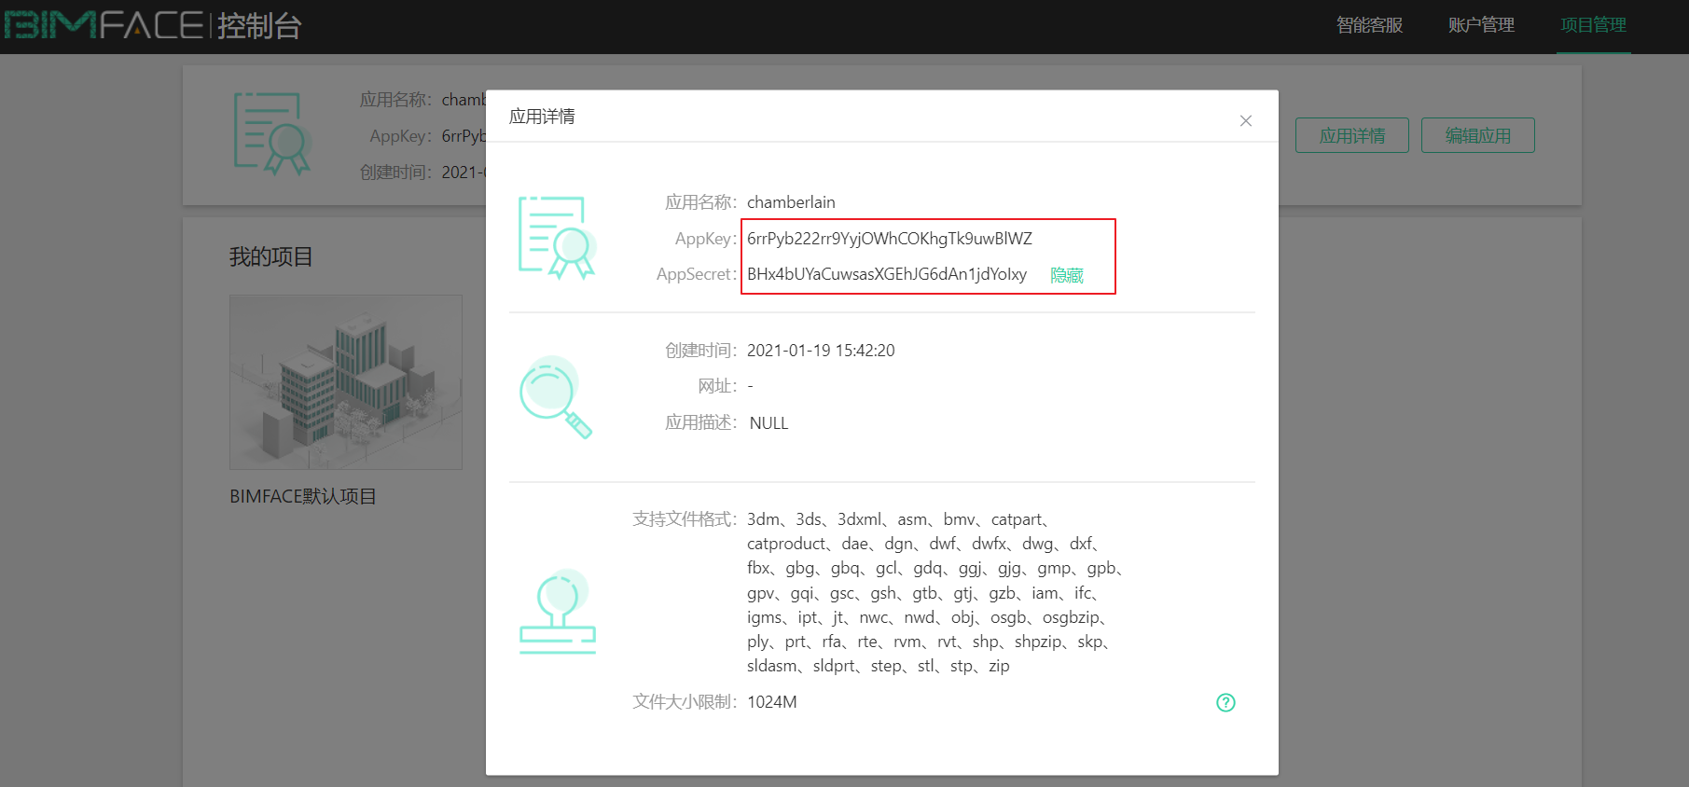The width and height of the screenshot is (1689, 787).
Task: Open the 账户管理 menu item
Action: pos(1481,25)
